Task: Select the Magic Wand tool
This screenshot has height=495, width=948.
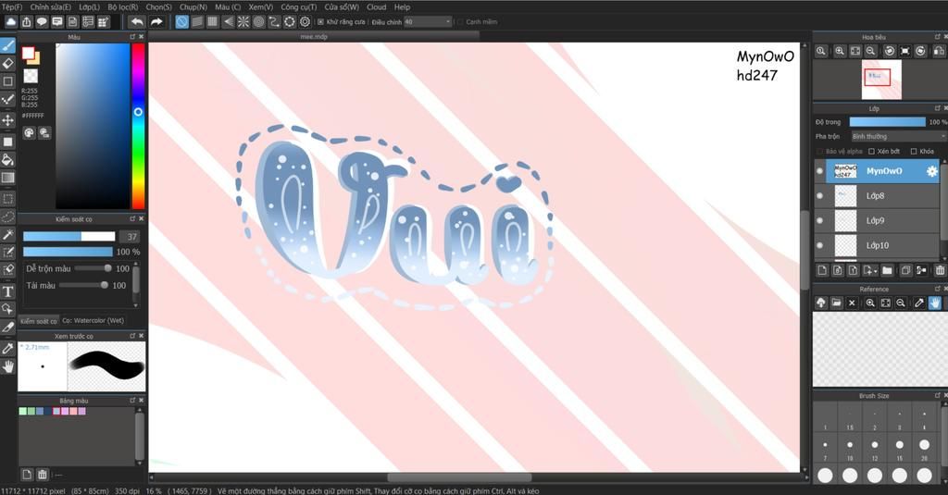Action: [7, 234]
